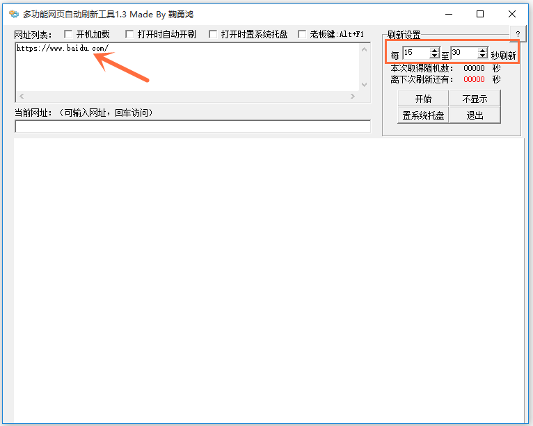Click the 离下次刷新还有 label
This screenshot has width=533, height=426.
pos(422,79)
